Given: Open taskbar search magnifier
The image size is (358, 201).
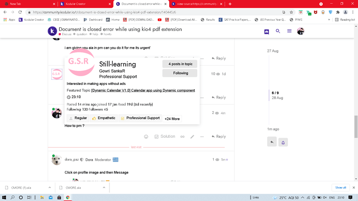Looking at the screenshot, I should coord(12,197).
